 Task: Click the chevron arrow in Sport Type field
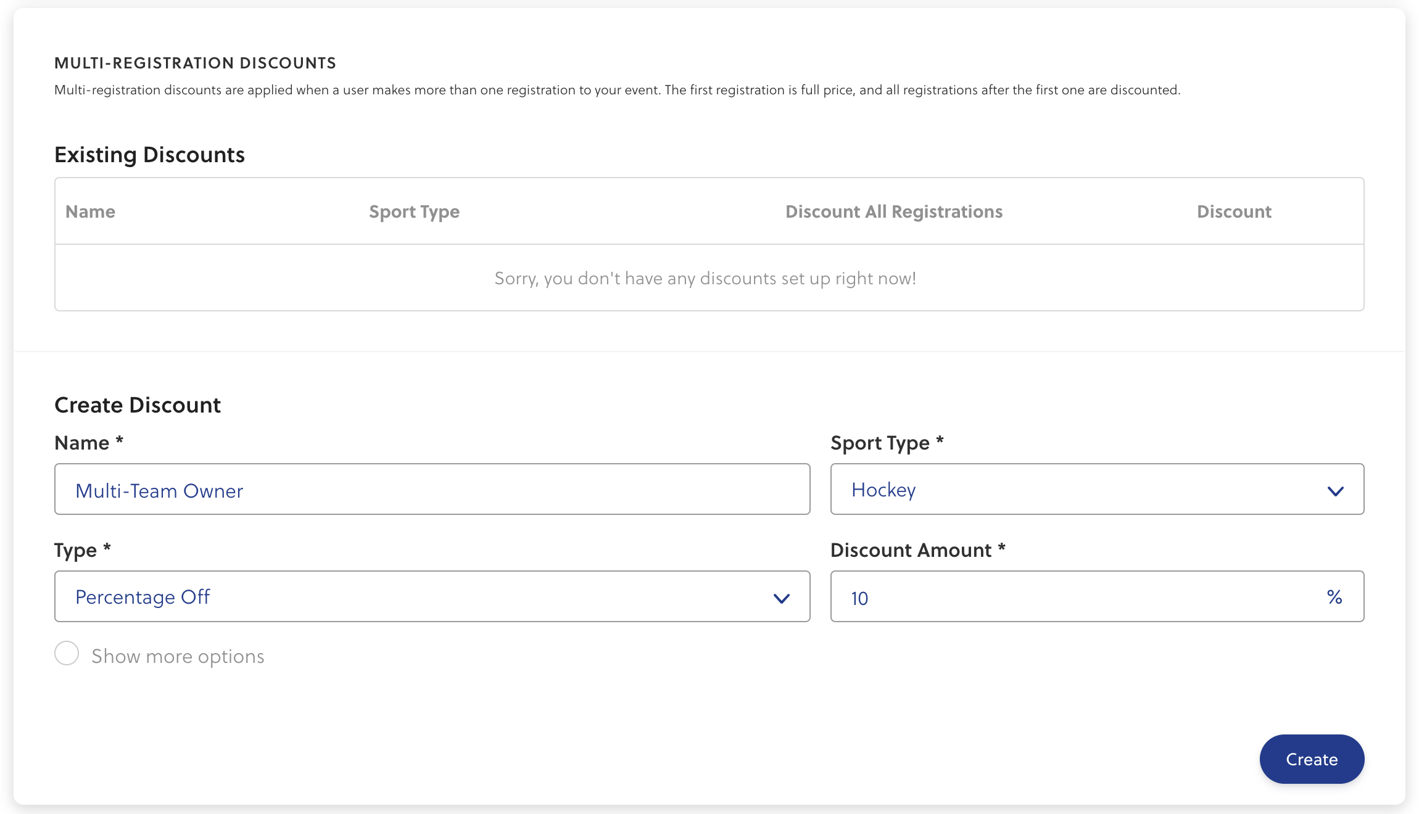coord(1335,491)
